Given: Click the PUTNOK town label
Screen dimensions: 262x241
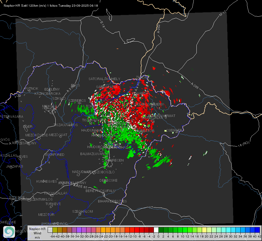Looking at the screenshot, I should [32, 88].
